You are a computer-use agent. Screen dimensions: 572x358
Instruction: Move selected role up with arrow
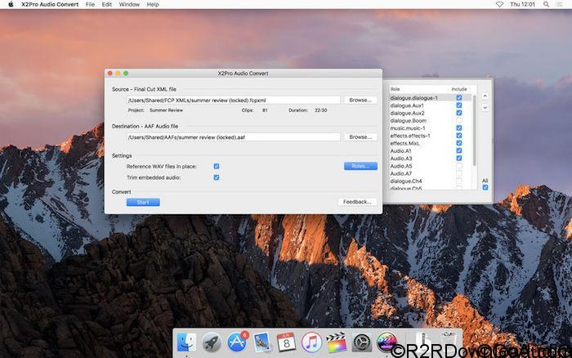click(485, 96)
